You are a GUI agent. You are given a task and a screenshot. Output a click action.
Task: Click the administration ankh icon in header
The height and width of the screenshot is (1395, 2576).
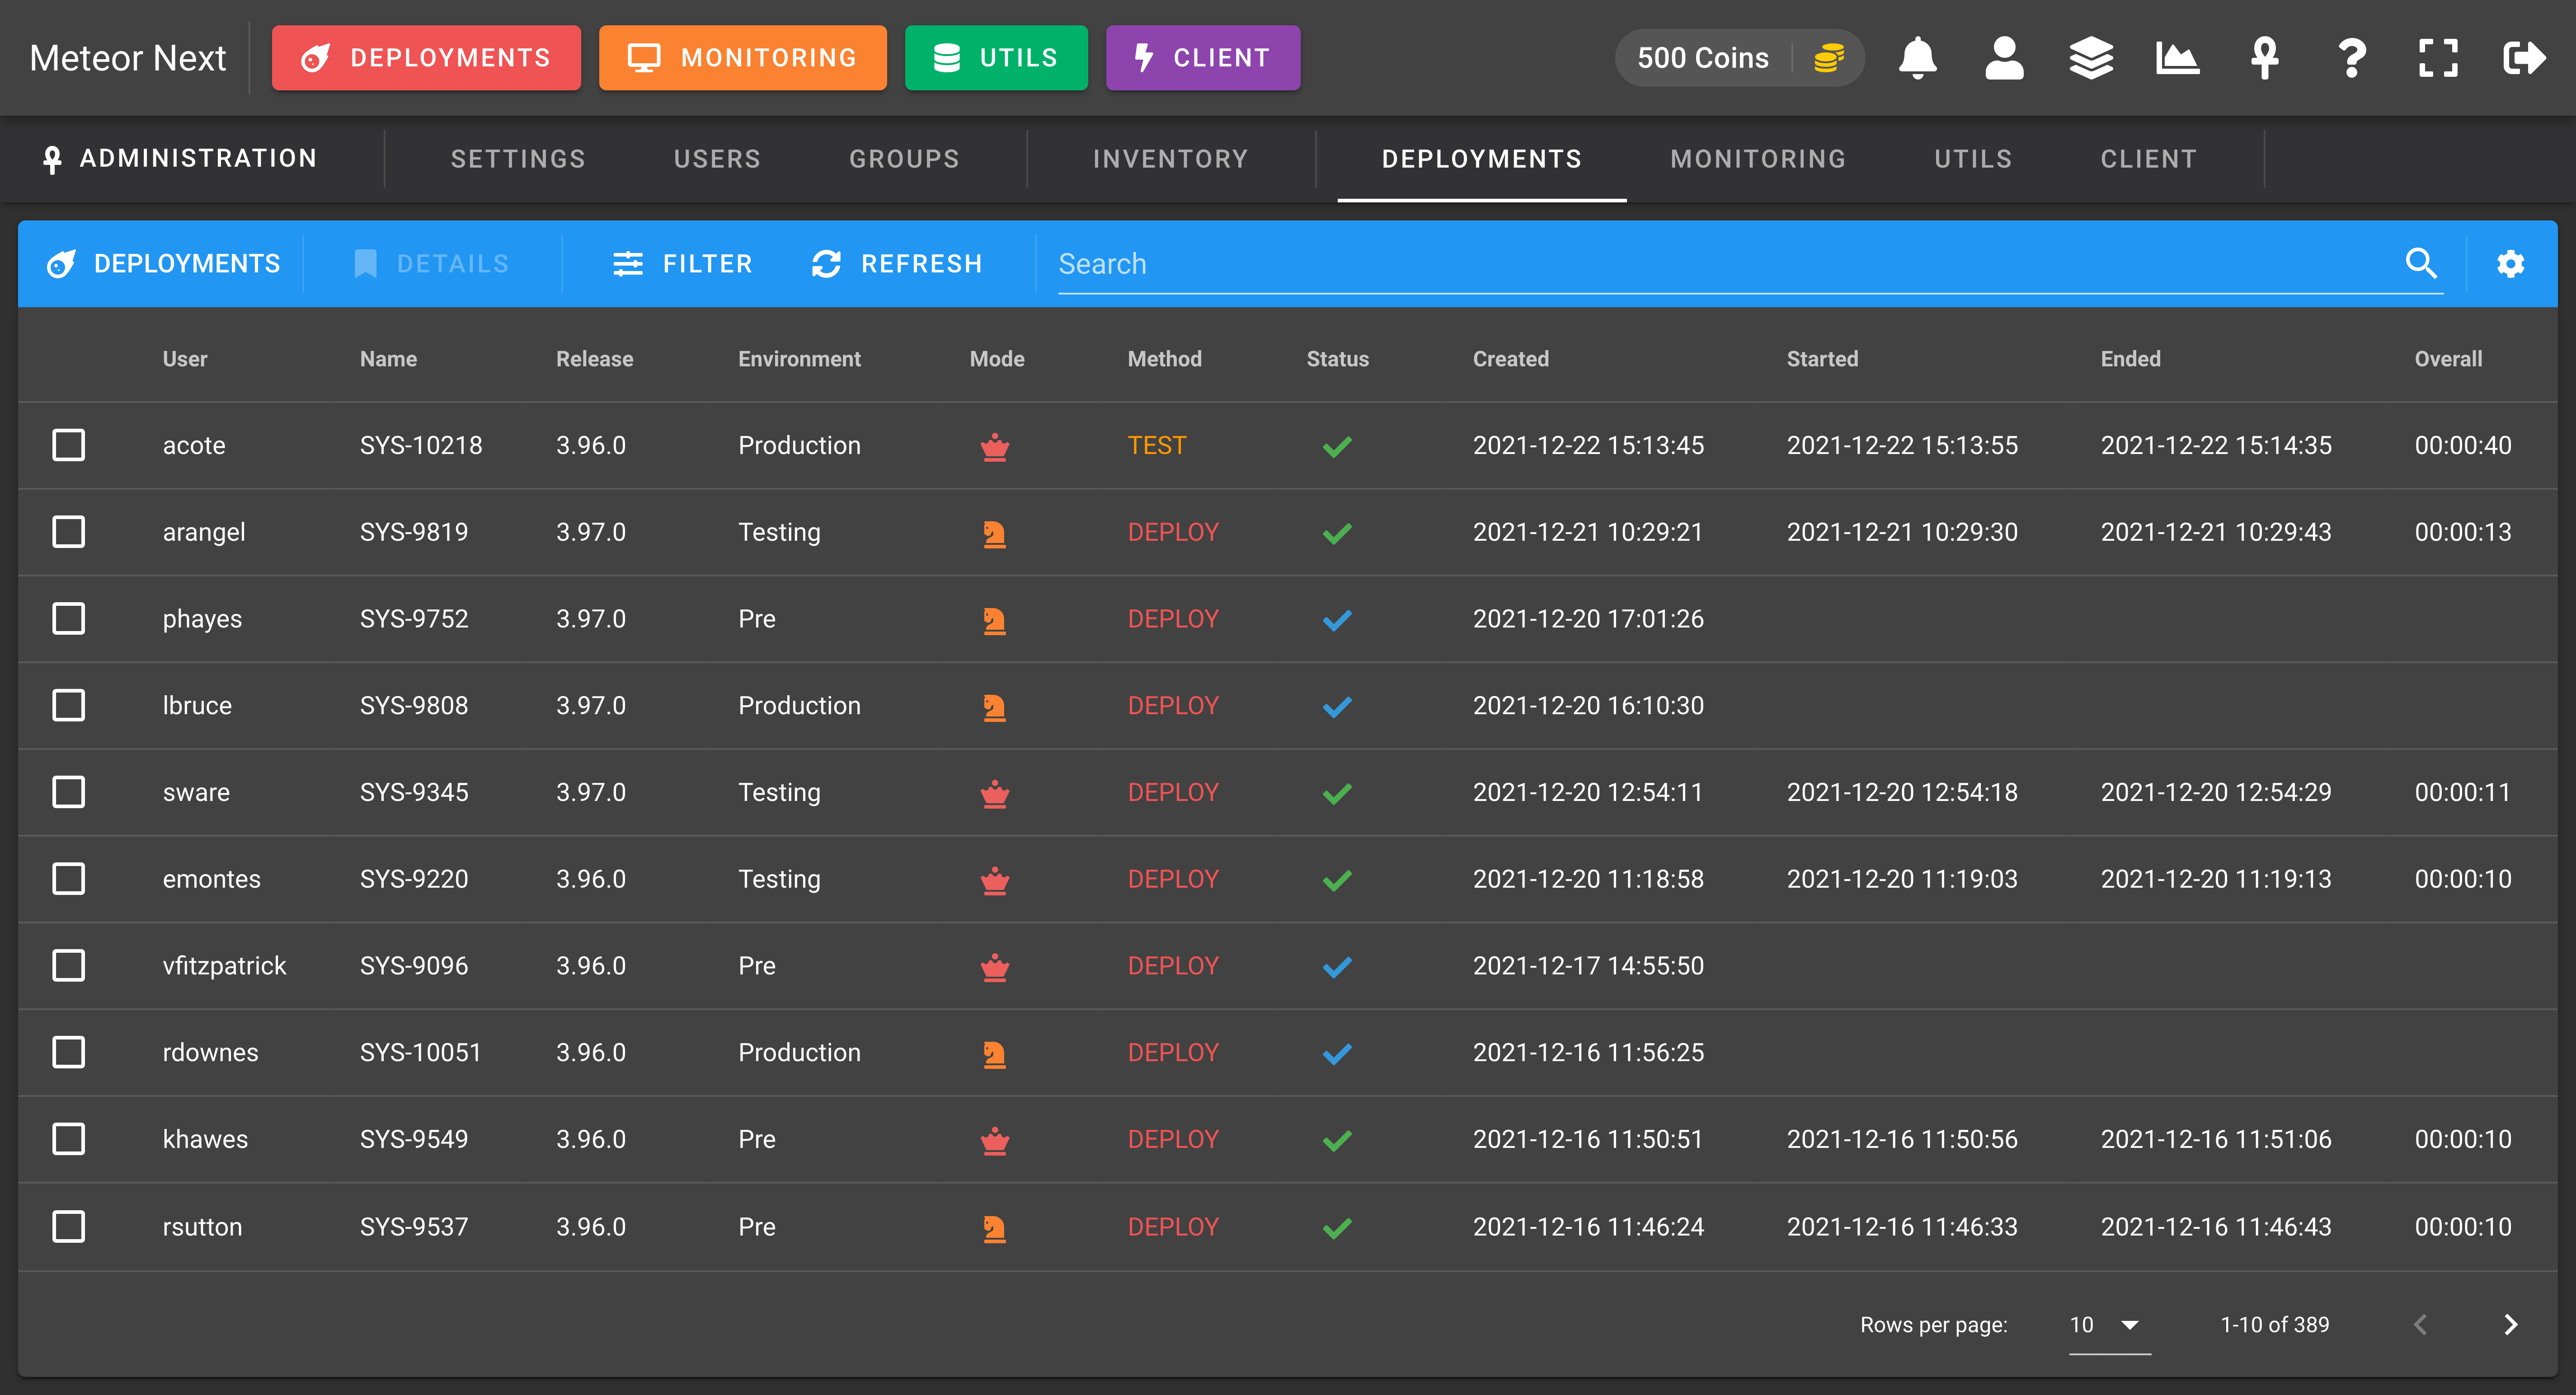tap(2264, 58)
